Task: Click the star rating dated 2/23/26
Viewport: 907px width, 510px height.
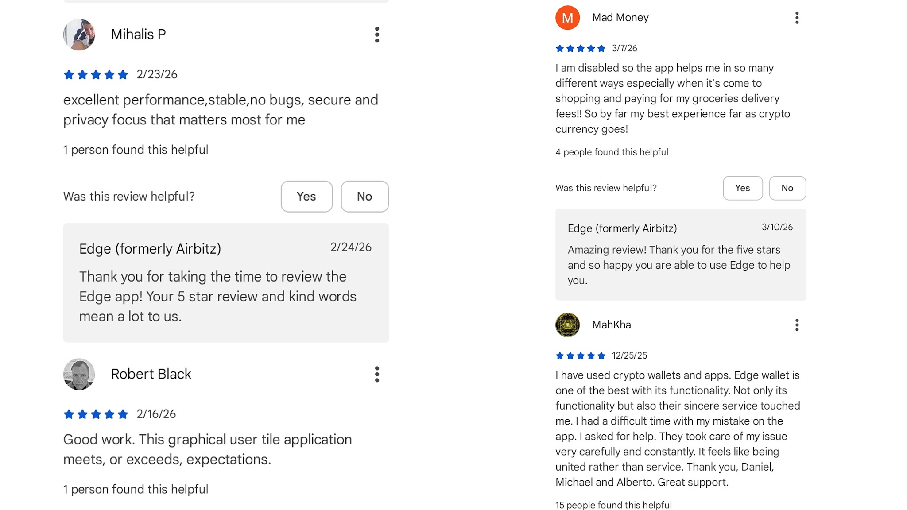Action: [96, 74]
